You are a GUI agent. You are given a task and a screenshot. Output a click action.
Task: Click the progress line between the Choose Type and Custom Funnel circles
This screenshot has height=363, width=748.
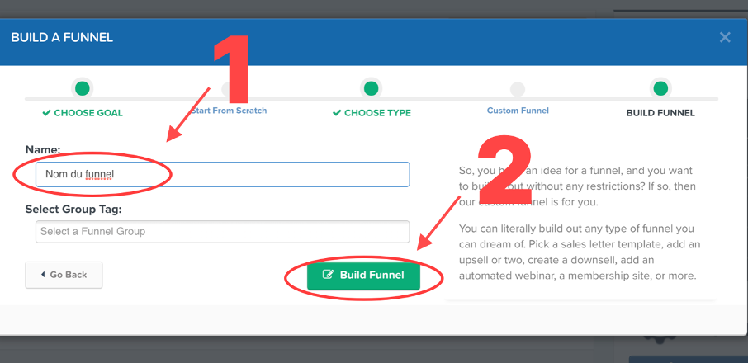tap(445, 99)
